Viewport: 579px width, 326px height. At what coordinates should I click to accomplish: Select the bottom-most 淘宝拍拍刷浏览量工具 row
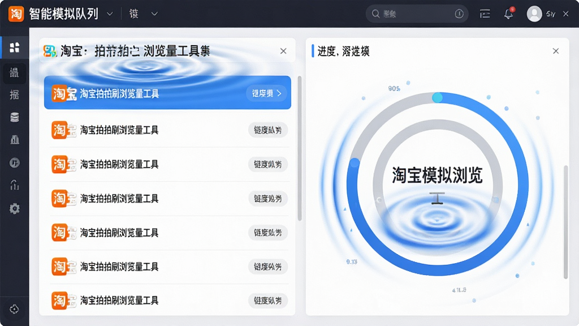168,300
